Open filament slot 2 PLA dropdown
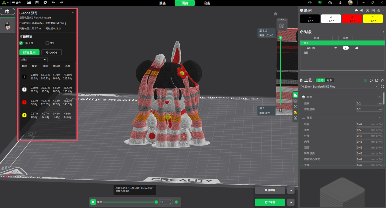 (331, 21)
